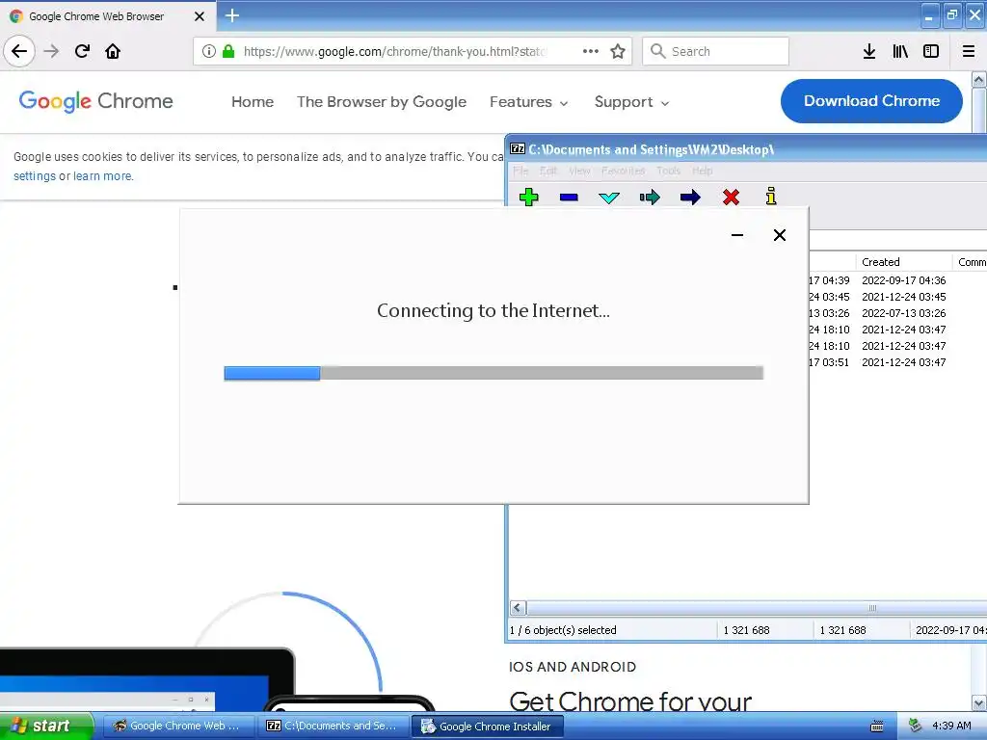Follow the cookie settings link

click(35, 176)
